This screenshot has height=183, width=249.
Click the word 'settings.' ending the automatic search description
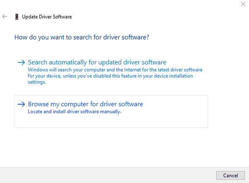37,82
